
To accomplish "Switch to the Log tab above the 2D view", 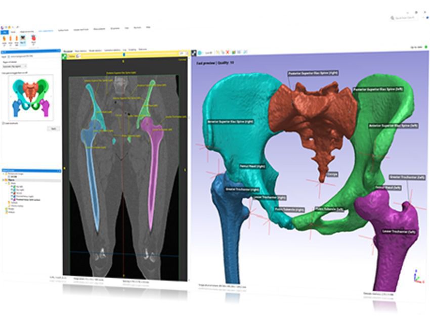I will coord(123,50).
